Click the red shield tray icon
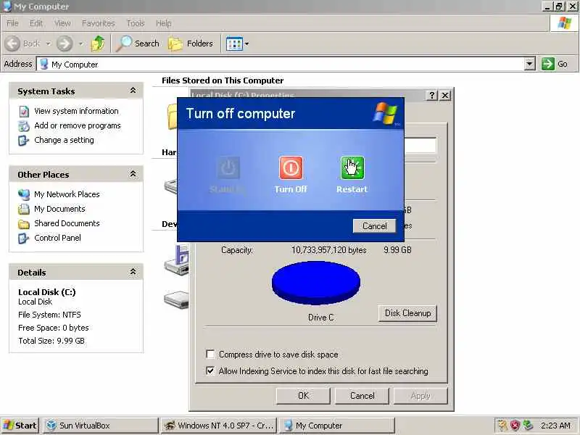This screenshot has height=435, width=580. point(515,426)
